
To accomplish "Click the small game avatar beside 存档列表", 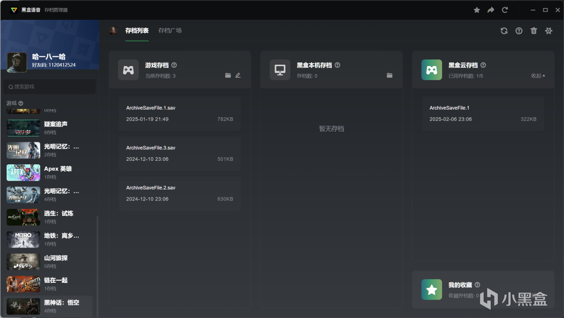I will point(113,30).
